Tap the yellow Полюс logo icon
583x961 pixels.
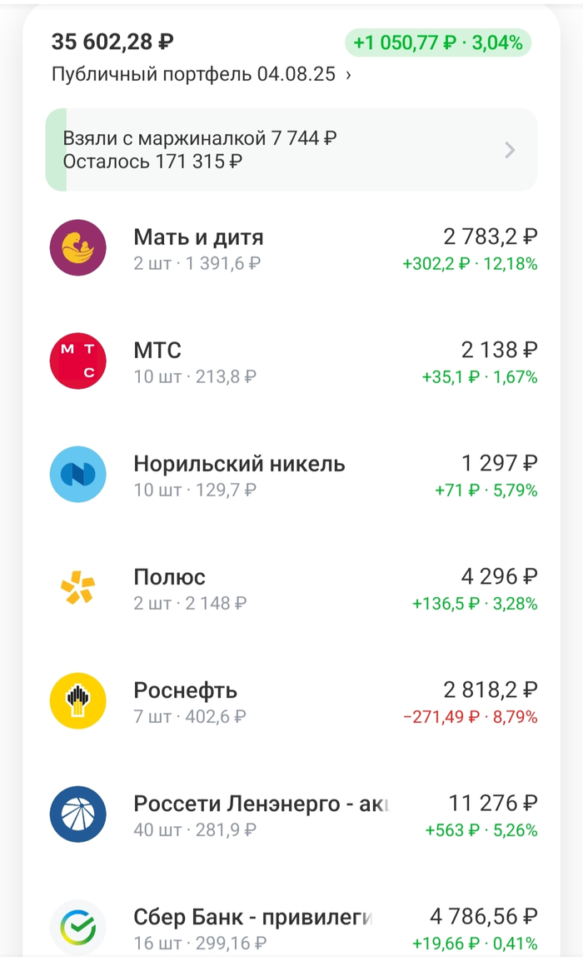click(x=77, y=587)
